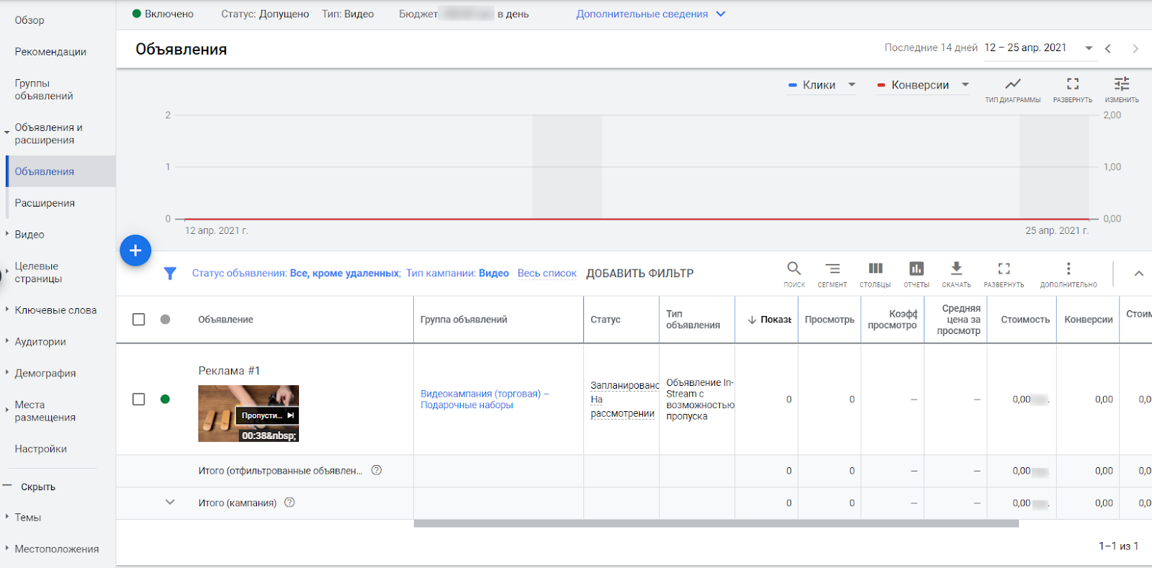Click the Изменить chart settings icon
The width and height of the screenshot is (1152, 568).
pos(1121,84)
